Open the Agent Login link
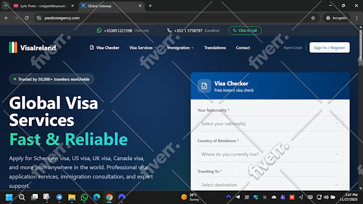The width and height of the screenshot is (363, 204). 293,47
